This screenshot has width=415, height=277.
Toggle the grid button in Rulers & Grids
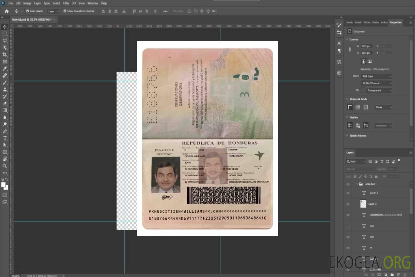click(358, 107)
